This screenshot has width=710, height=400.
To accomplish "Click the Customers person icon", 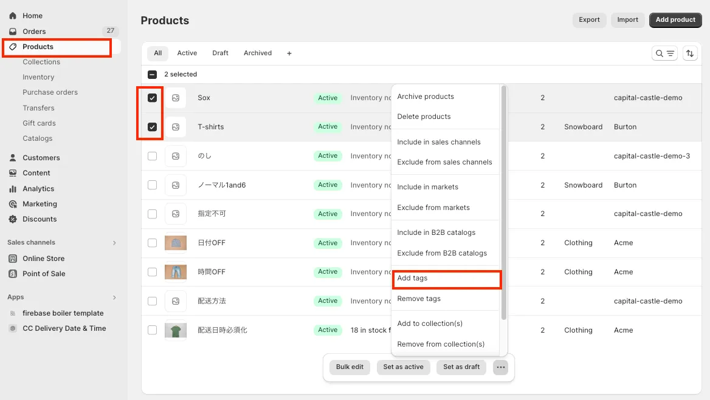I will click(x=13, y=158).
